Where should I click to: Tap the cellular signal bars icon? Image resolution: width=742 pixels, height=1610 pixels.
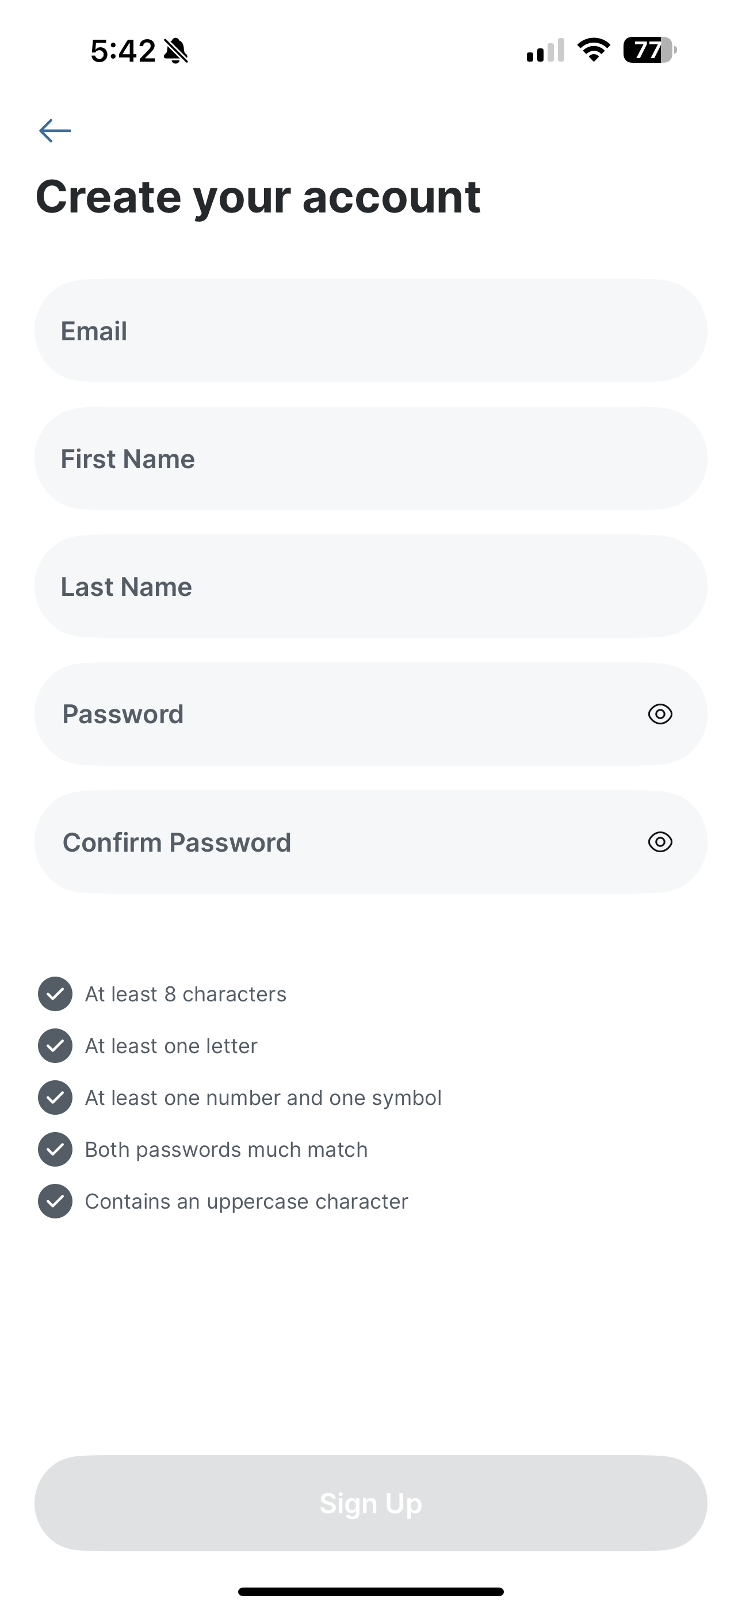click(545, 51)
